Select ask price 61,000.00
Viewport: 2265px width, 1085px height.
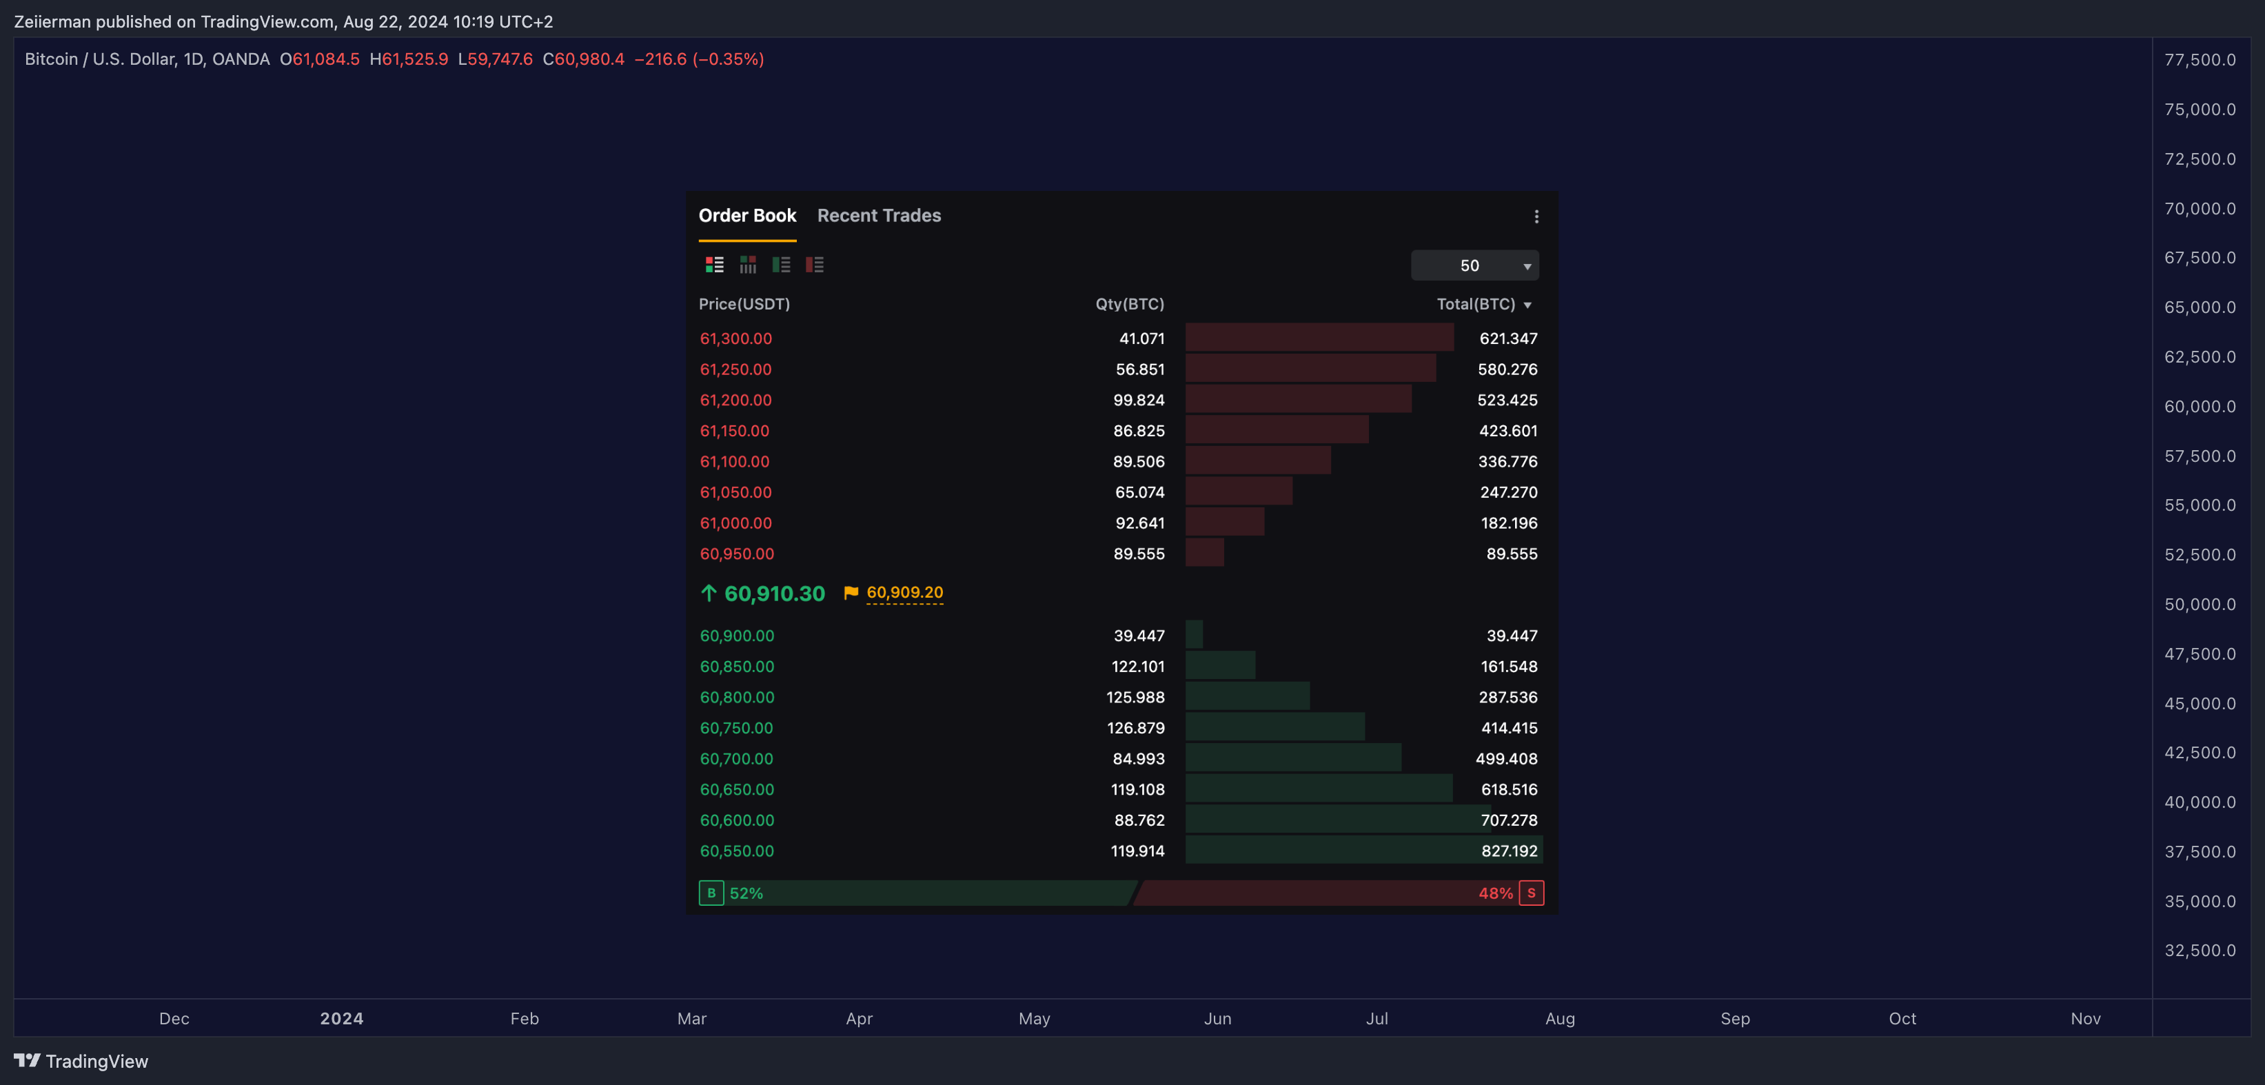coord(736,523)
